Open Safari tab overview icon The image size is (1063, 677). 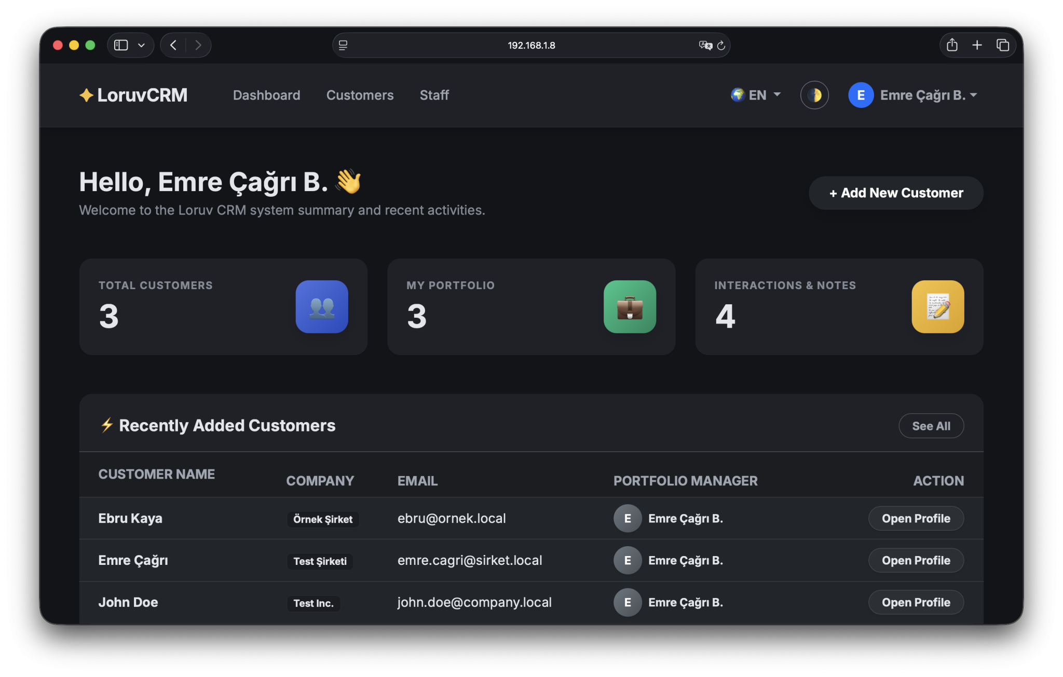click(x=1002, y=45)
